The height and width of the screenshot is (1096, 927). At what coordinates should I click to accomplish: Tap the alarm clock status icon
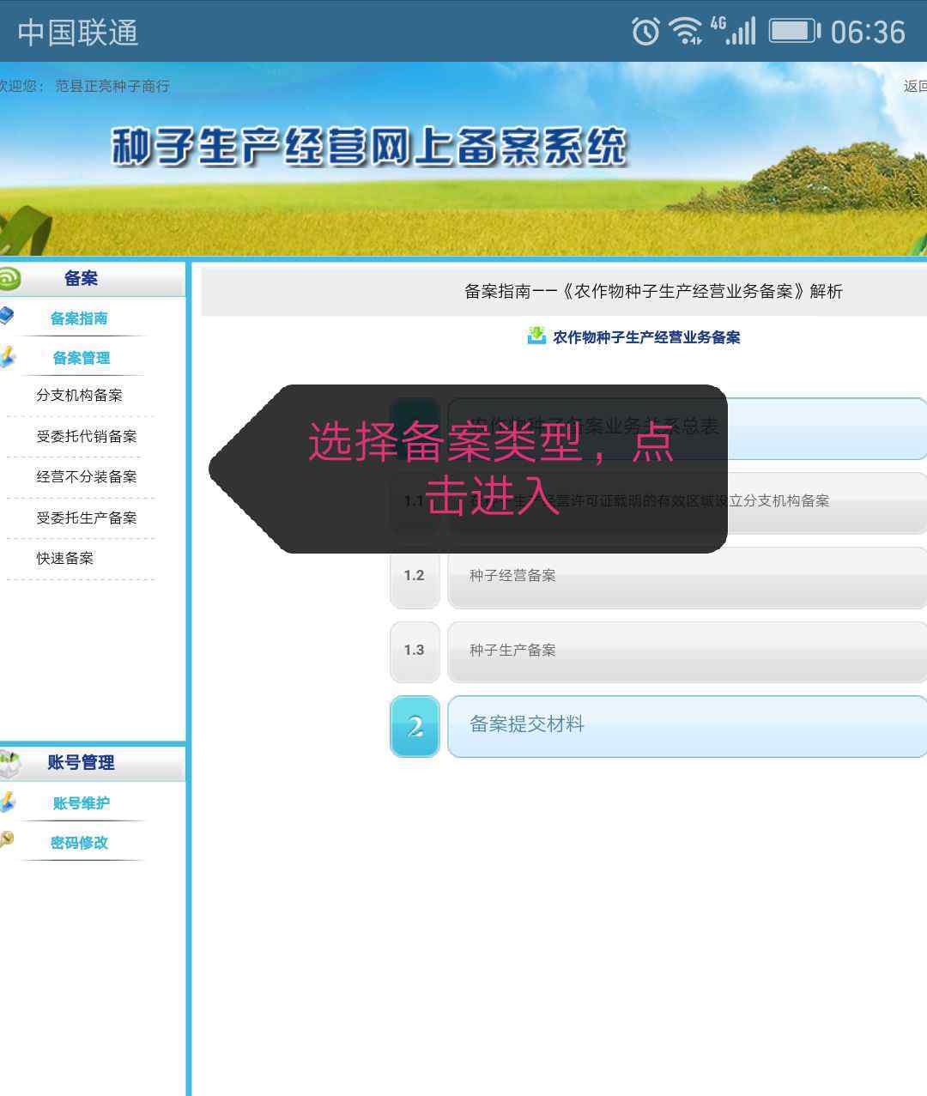coord(645,32)
